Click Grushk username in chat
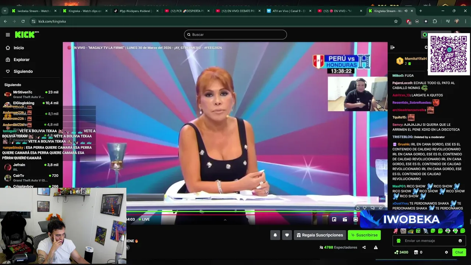Viewport: 471px width, 265px height. (x=403, y=144)
